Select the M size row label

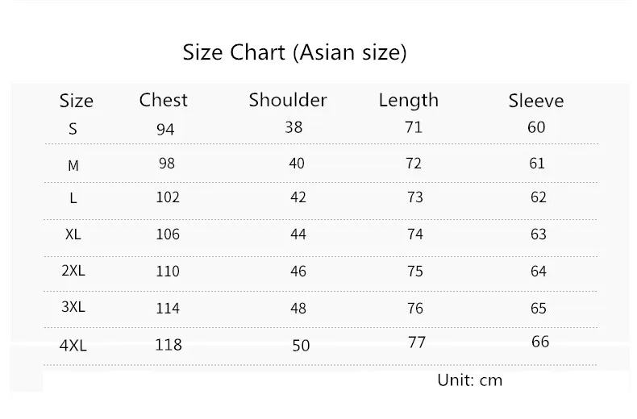tap(73, 166)
